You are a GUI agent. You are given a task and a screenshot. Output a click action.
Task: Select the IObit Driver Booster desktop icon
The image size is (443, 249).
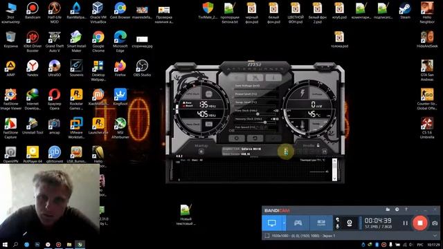(33, 41)
